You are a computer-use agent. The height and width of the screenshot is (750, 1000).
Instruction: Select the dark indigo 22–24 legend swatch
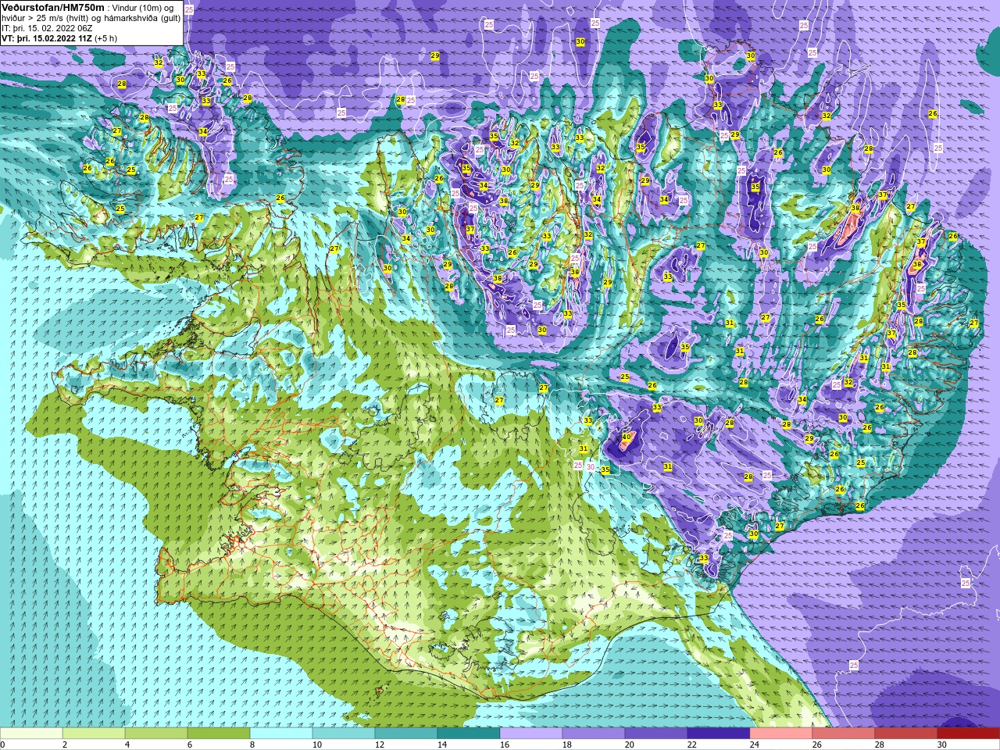[719, 734]
